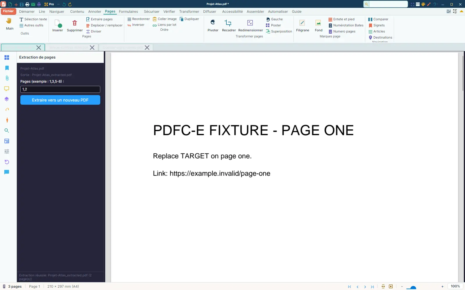Open the layers sidebar panel

pyautogui.click(x=7, y=99)
